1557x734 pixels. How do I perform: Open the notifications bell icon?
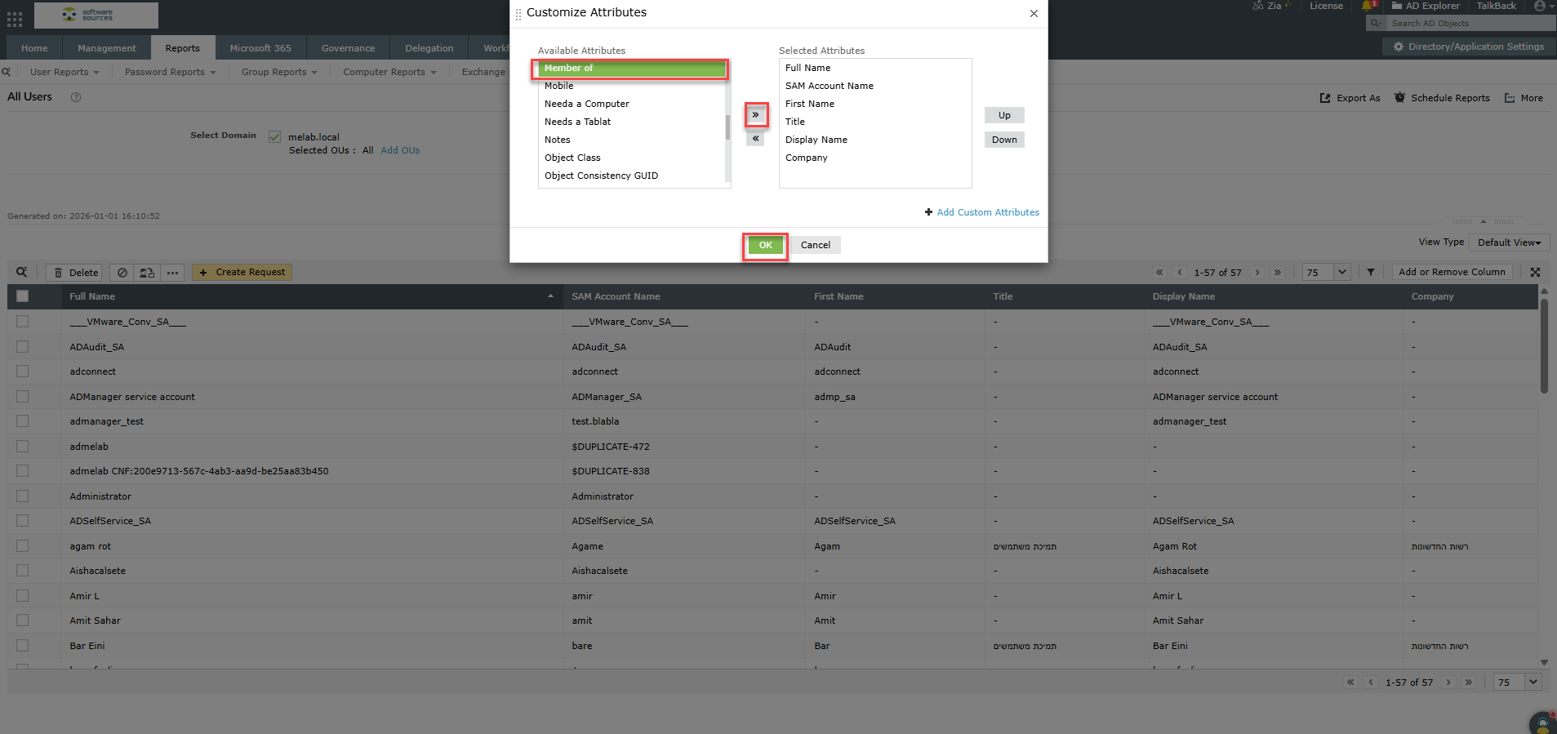pyautogui.click(x=1368, y=7)
